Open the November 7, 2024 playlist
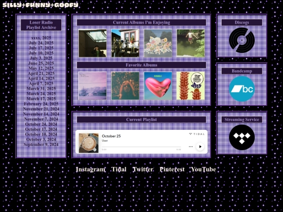Screen dimensions: 283x212 coord(41,119)
